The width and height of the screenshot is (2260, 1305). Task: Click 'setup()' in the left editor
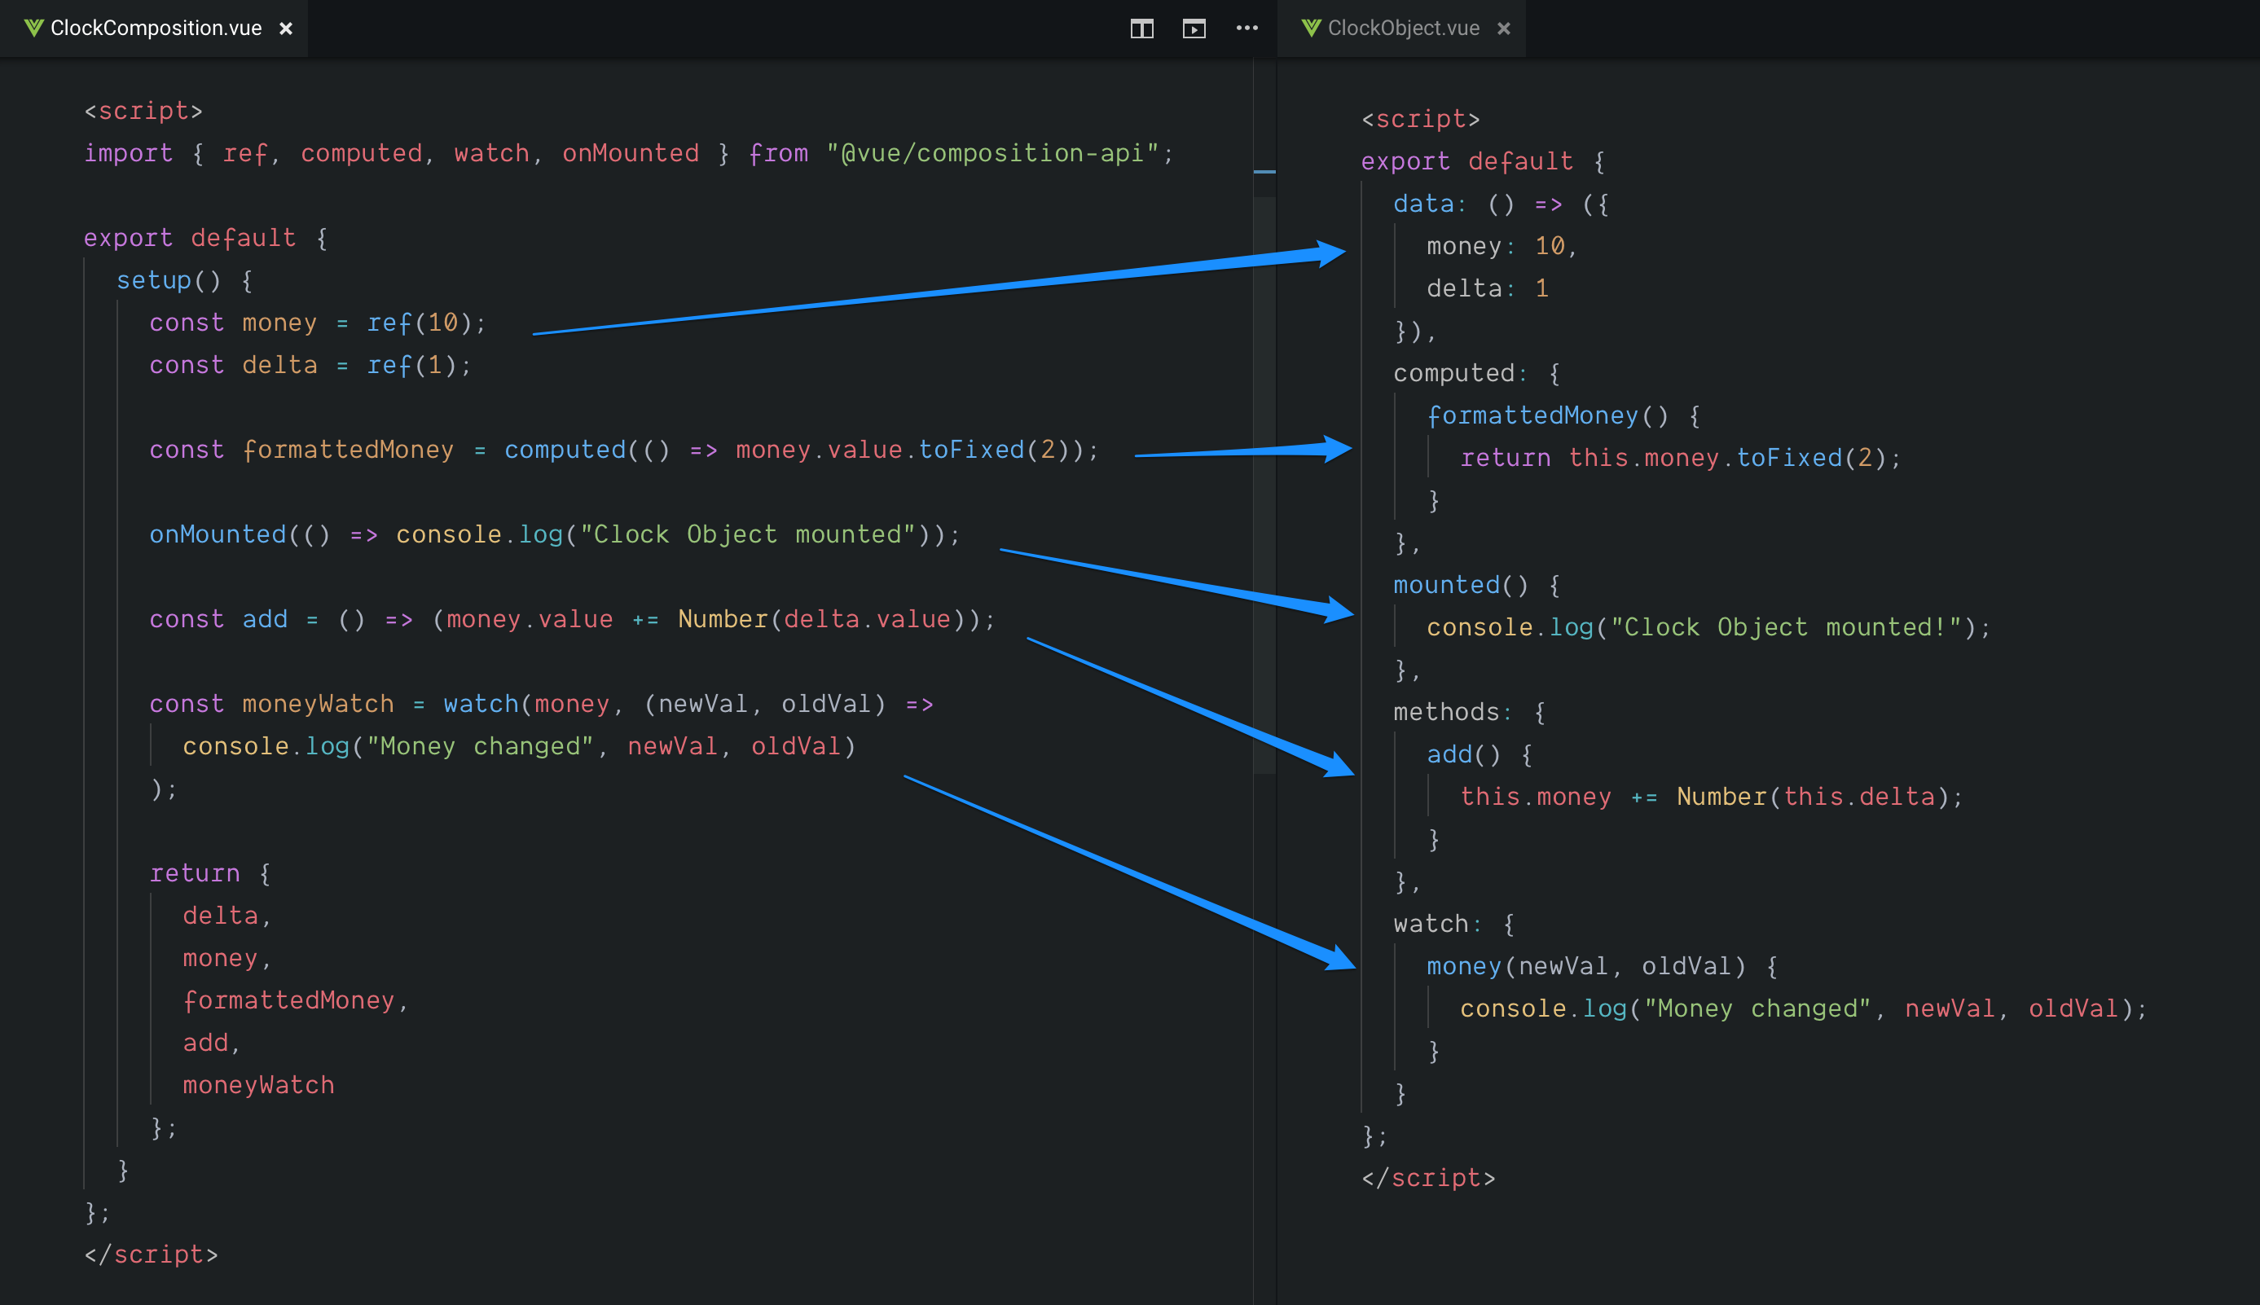tap(169, 280)
